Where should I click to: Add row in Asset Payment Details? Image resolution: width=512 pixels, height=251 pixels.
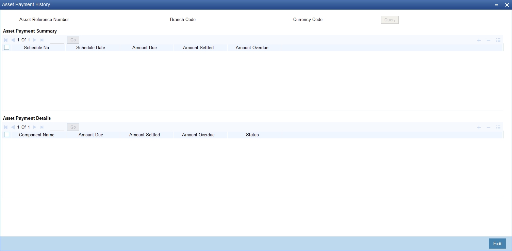[x=479, y=128]
